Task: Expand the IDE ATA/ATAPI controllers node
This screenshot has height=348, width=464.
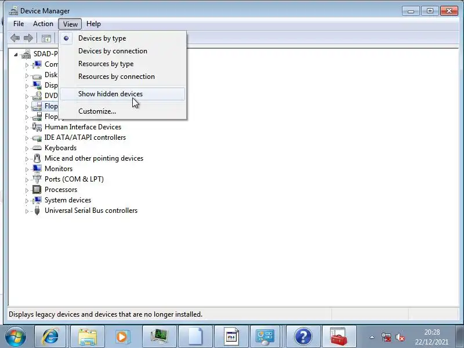Action: (27, 138)
